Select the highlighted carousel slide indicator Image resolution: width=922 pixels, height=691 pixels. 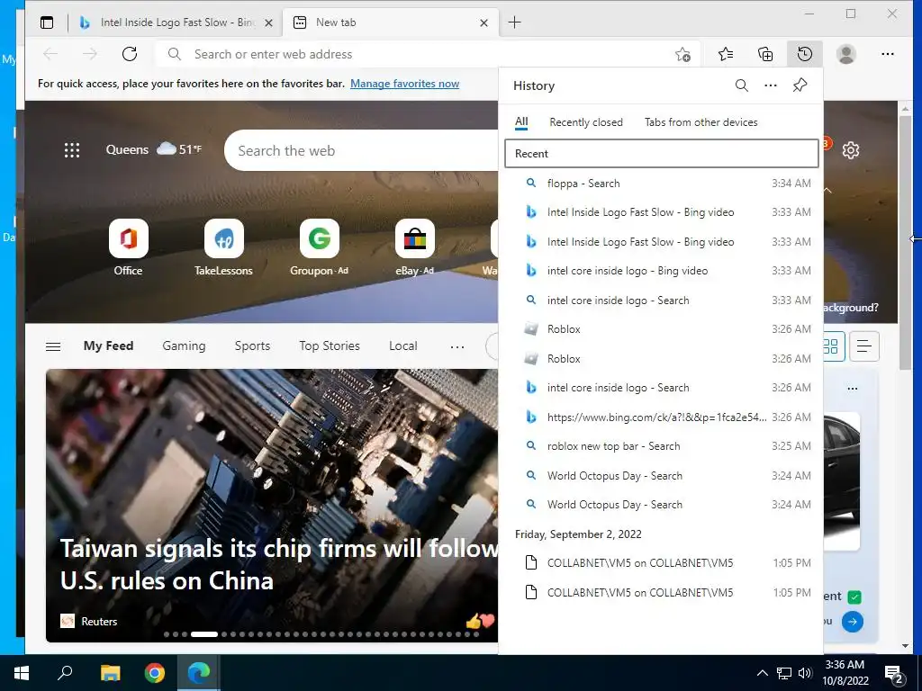(x=204, y=634)
